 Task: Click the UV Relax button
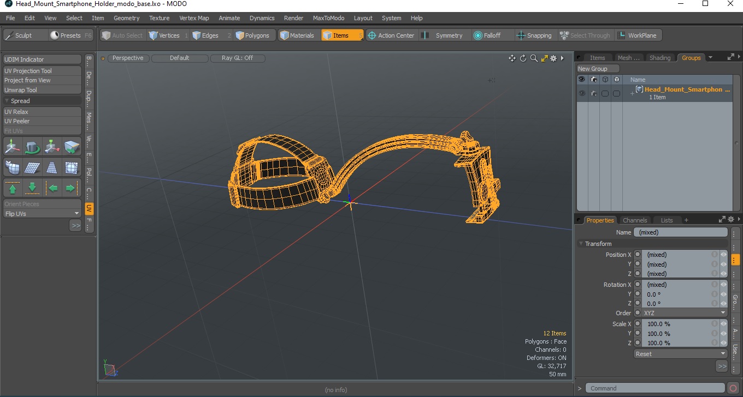(42, 112)
